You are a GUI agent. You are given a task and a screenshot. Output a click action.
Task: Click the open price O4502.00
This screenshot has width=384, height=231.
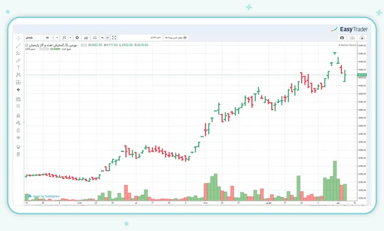[96, 45]
